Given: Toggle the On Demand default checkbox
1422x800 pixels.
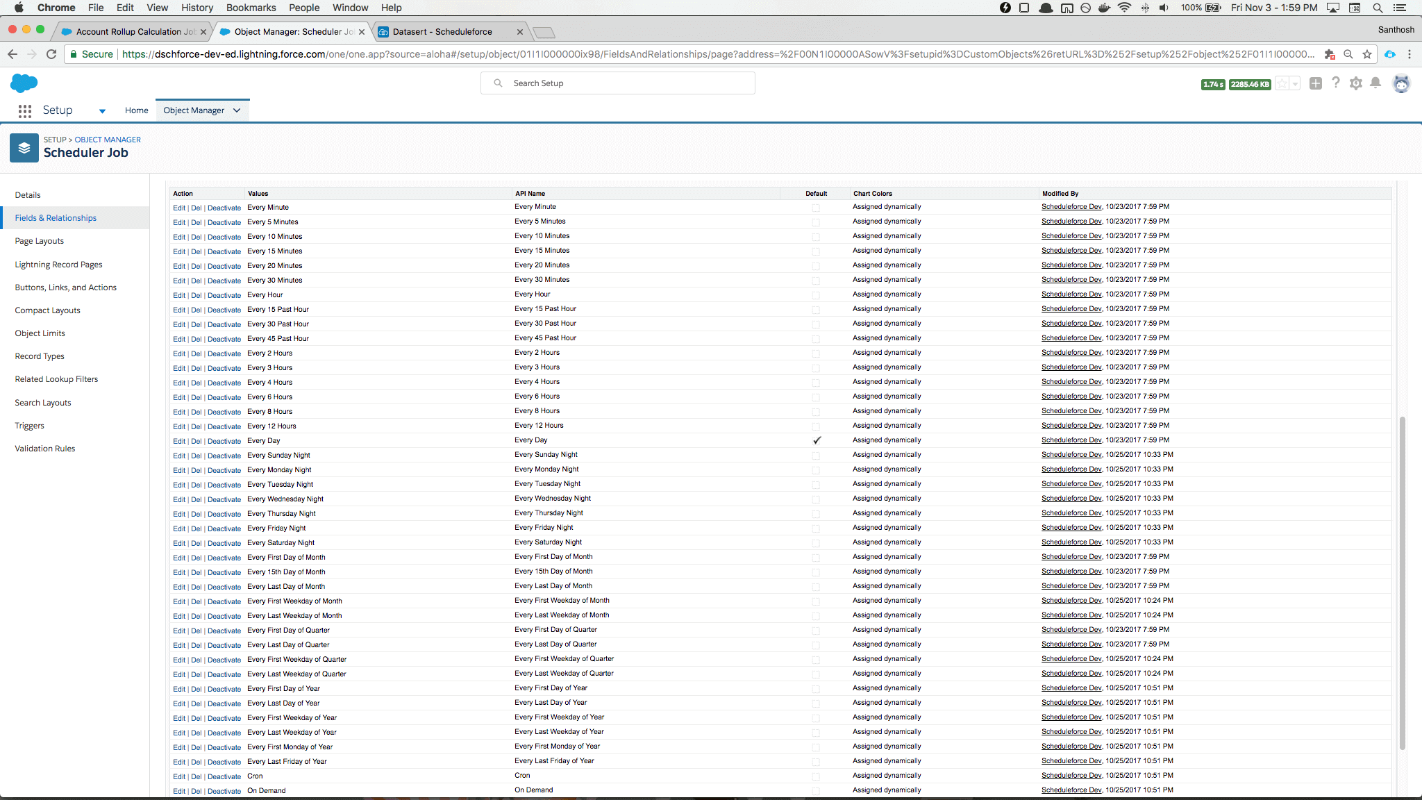Looking at the screenshot, I should tap(816, 790).
